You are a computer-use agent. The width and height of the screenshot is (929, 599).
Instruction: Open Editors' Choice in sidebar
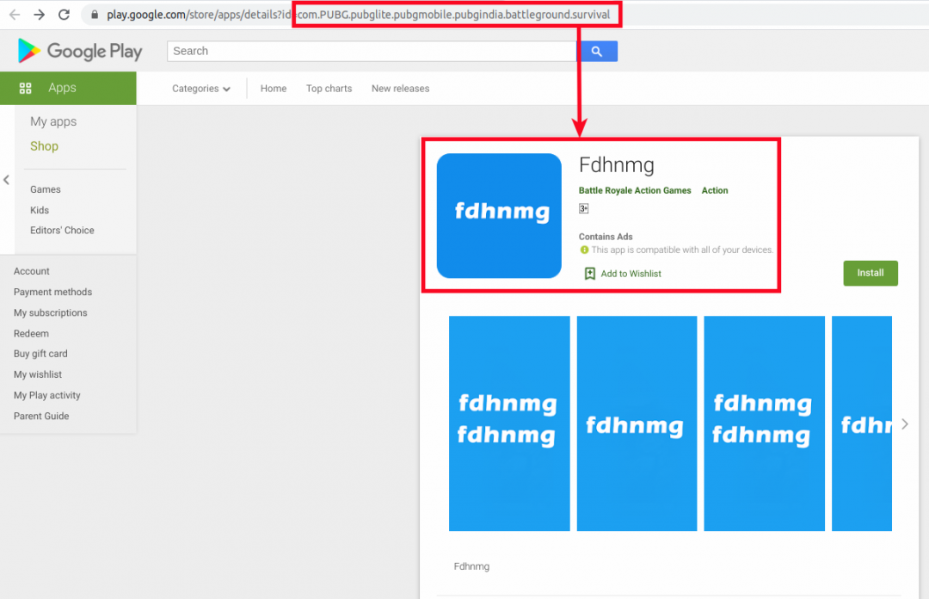[62, 230]
